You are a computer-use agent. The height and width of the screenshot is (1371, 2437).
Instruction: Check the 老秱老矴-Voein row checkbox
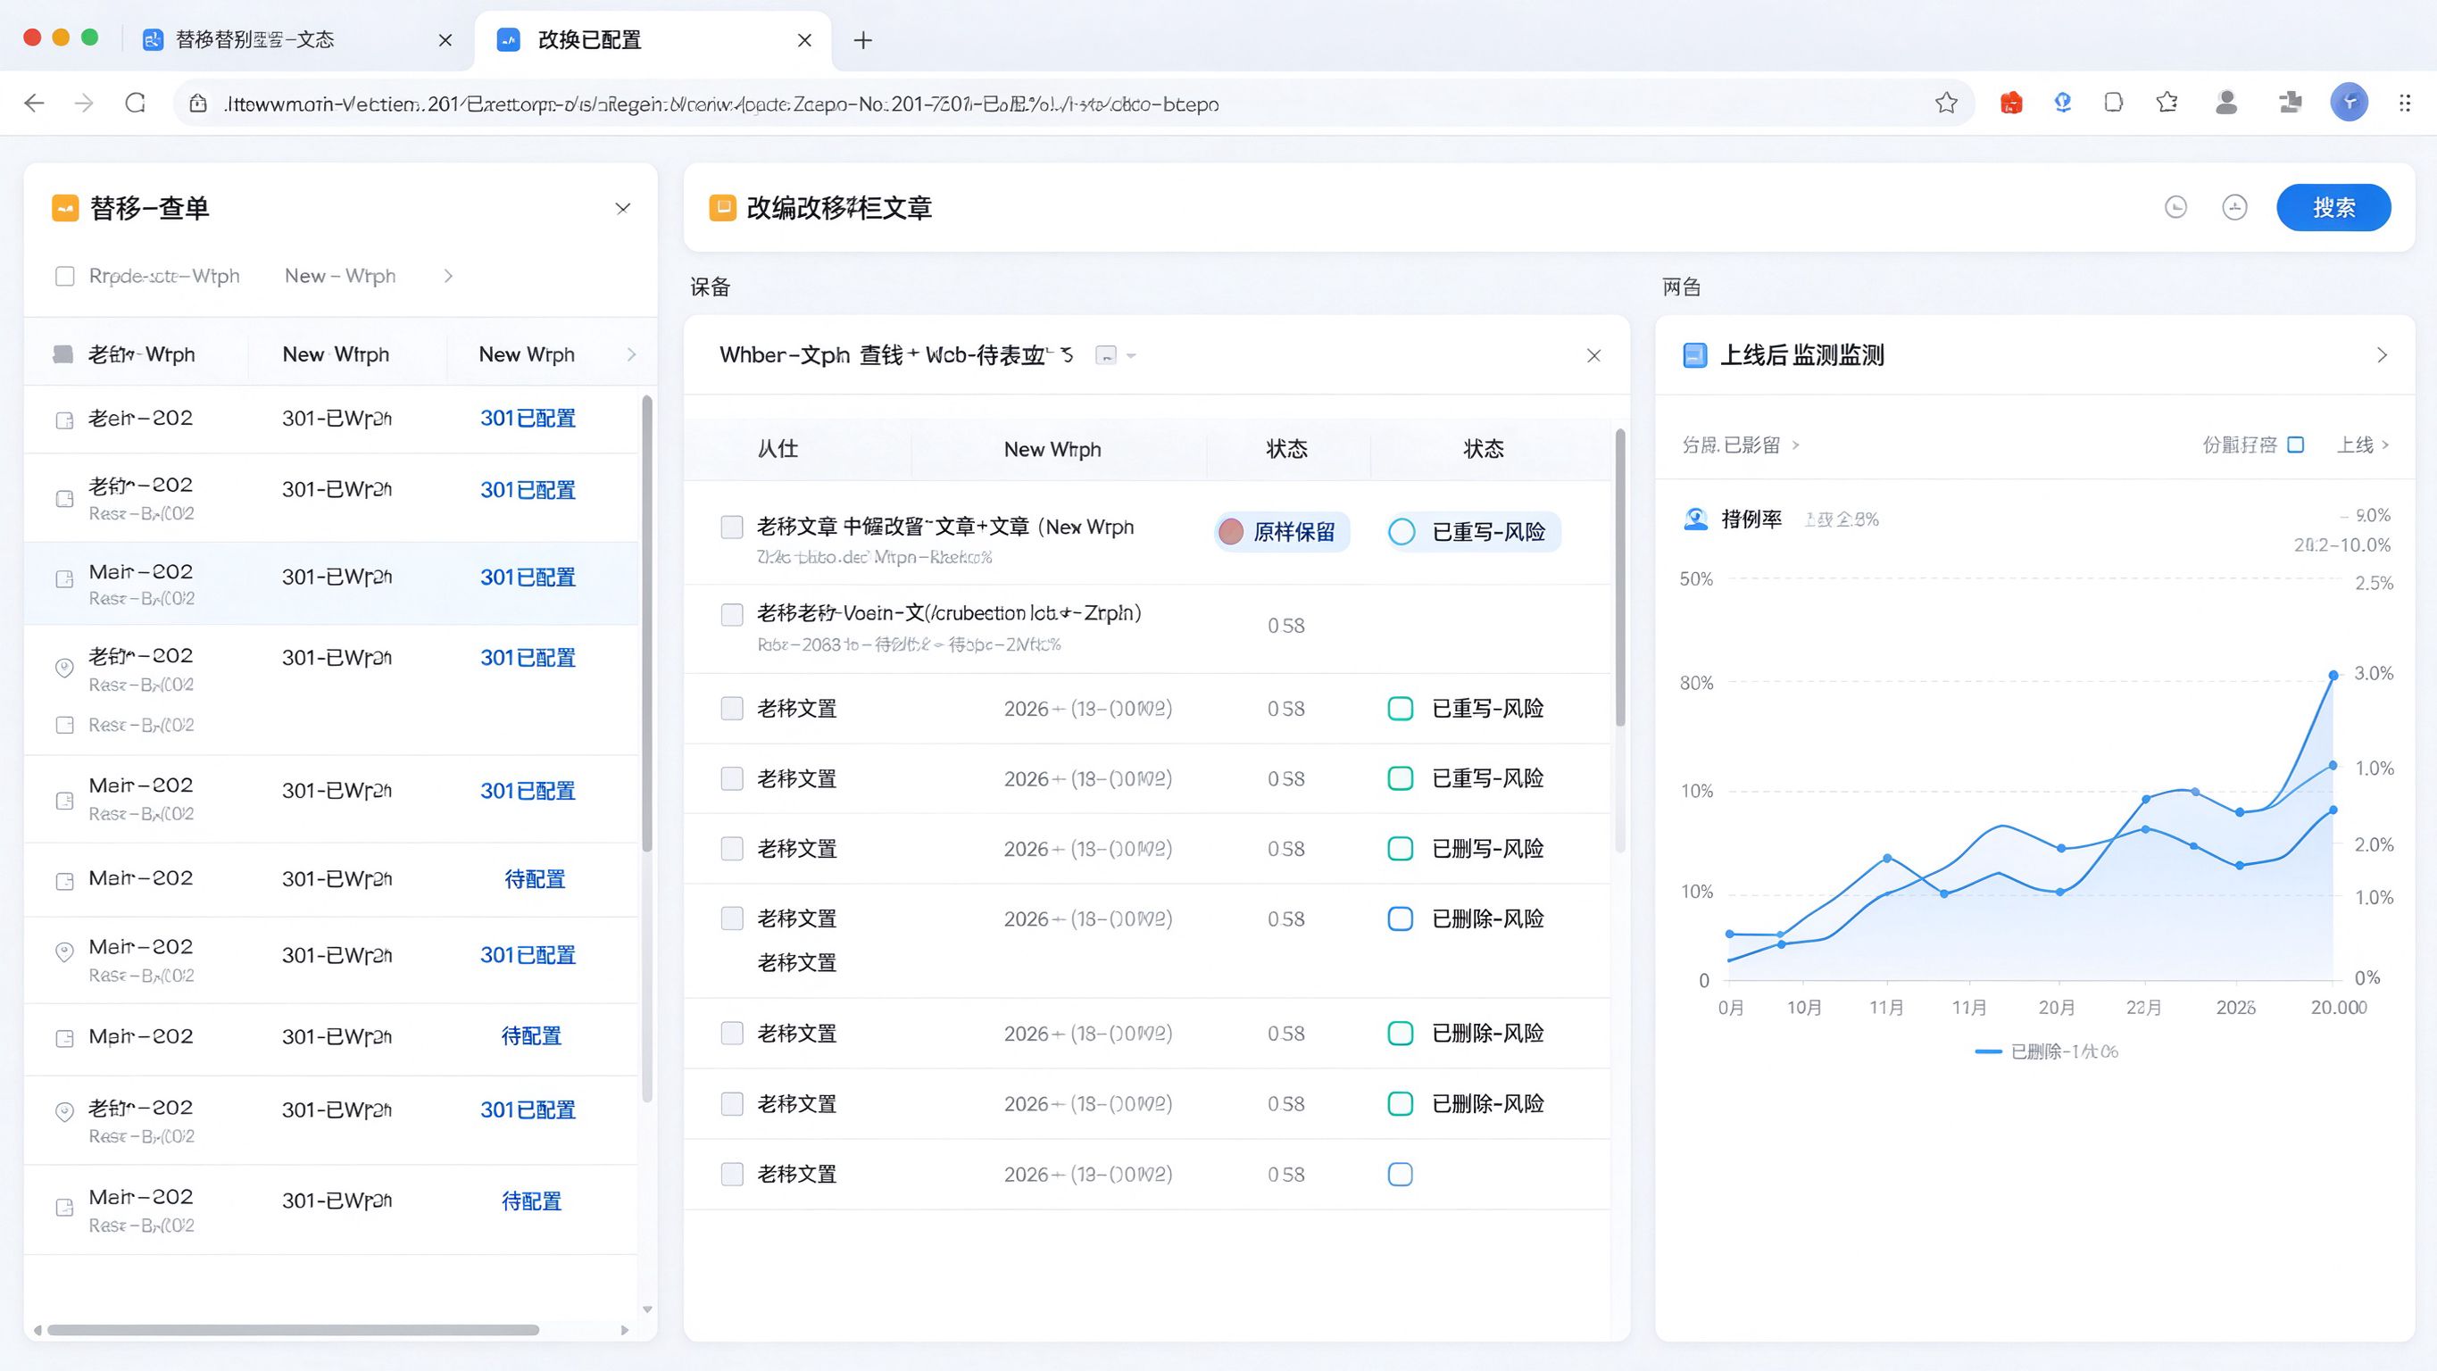(732, 614)
